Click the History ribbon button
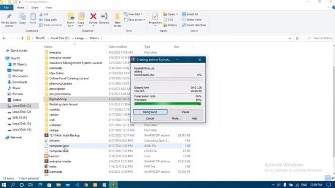This screenshot has height=188, width=335. click(170, 25)
